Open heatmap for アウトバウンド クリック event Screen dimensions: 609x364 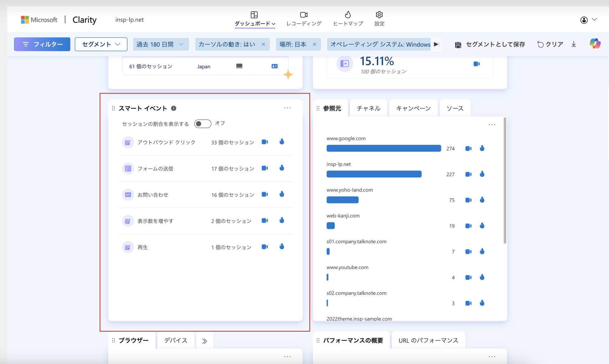(x=282, y=142)
